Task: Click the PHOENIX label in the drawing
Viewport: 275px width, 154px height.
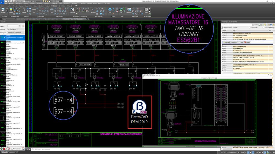Action: [123, 65]
